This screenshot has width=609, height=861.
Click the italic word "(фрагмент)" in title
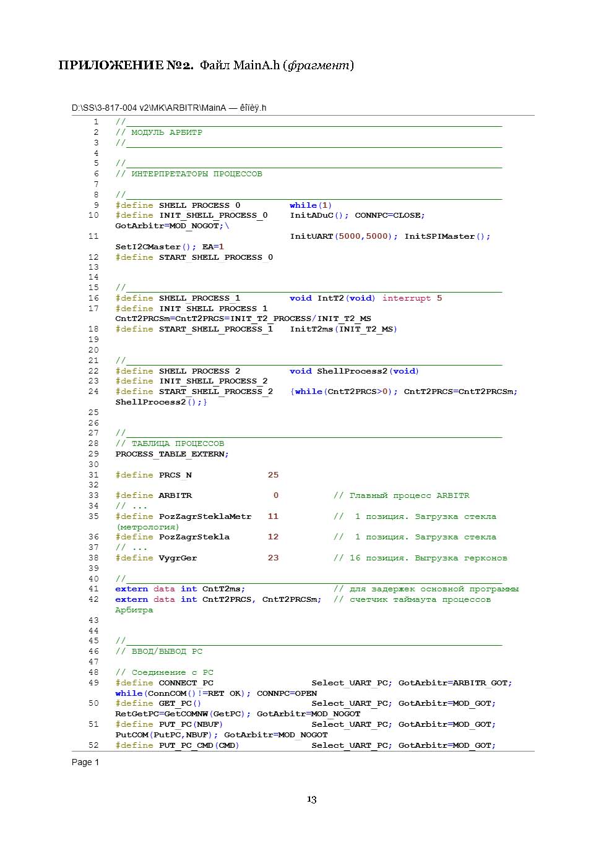click(319, 66)
